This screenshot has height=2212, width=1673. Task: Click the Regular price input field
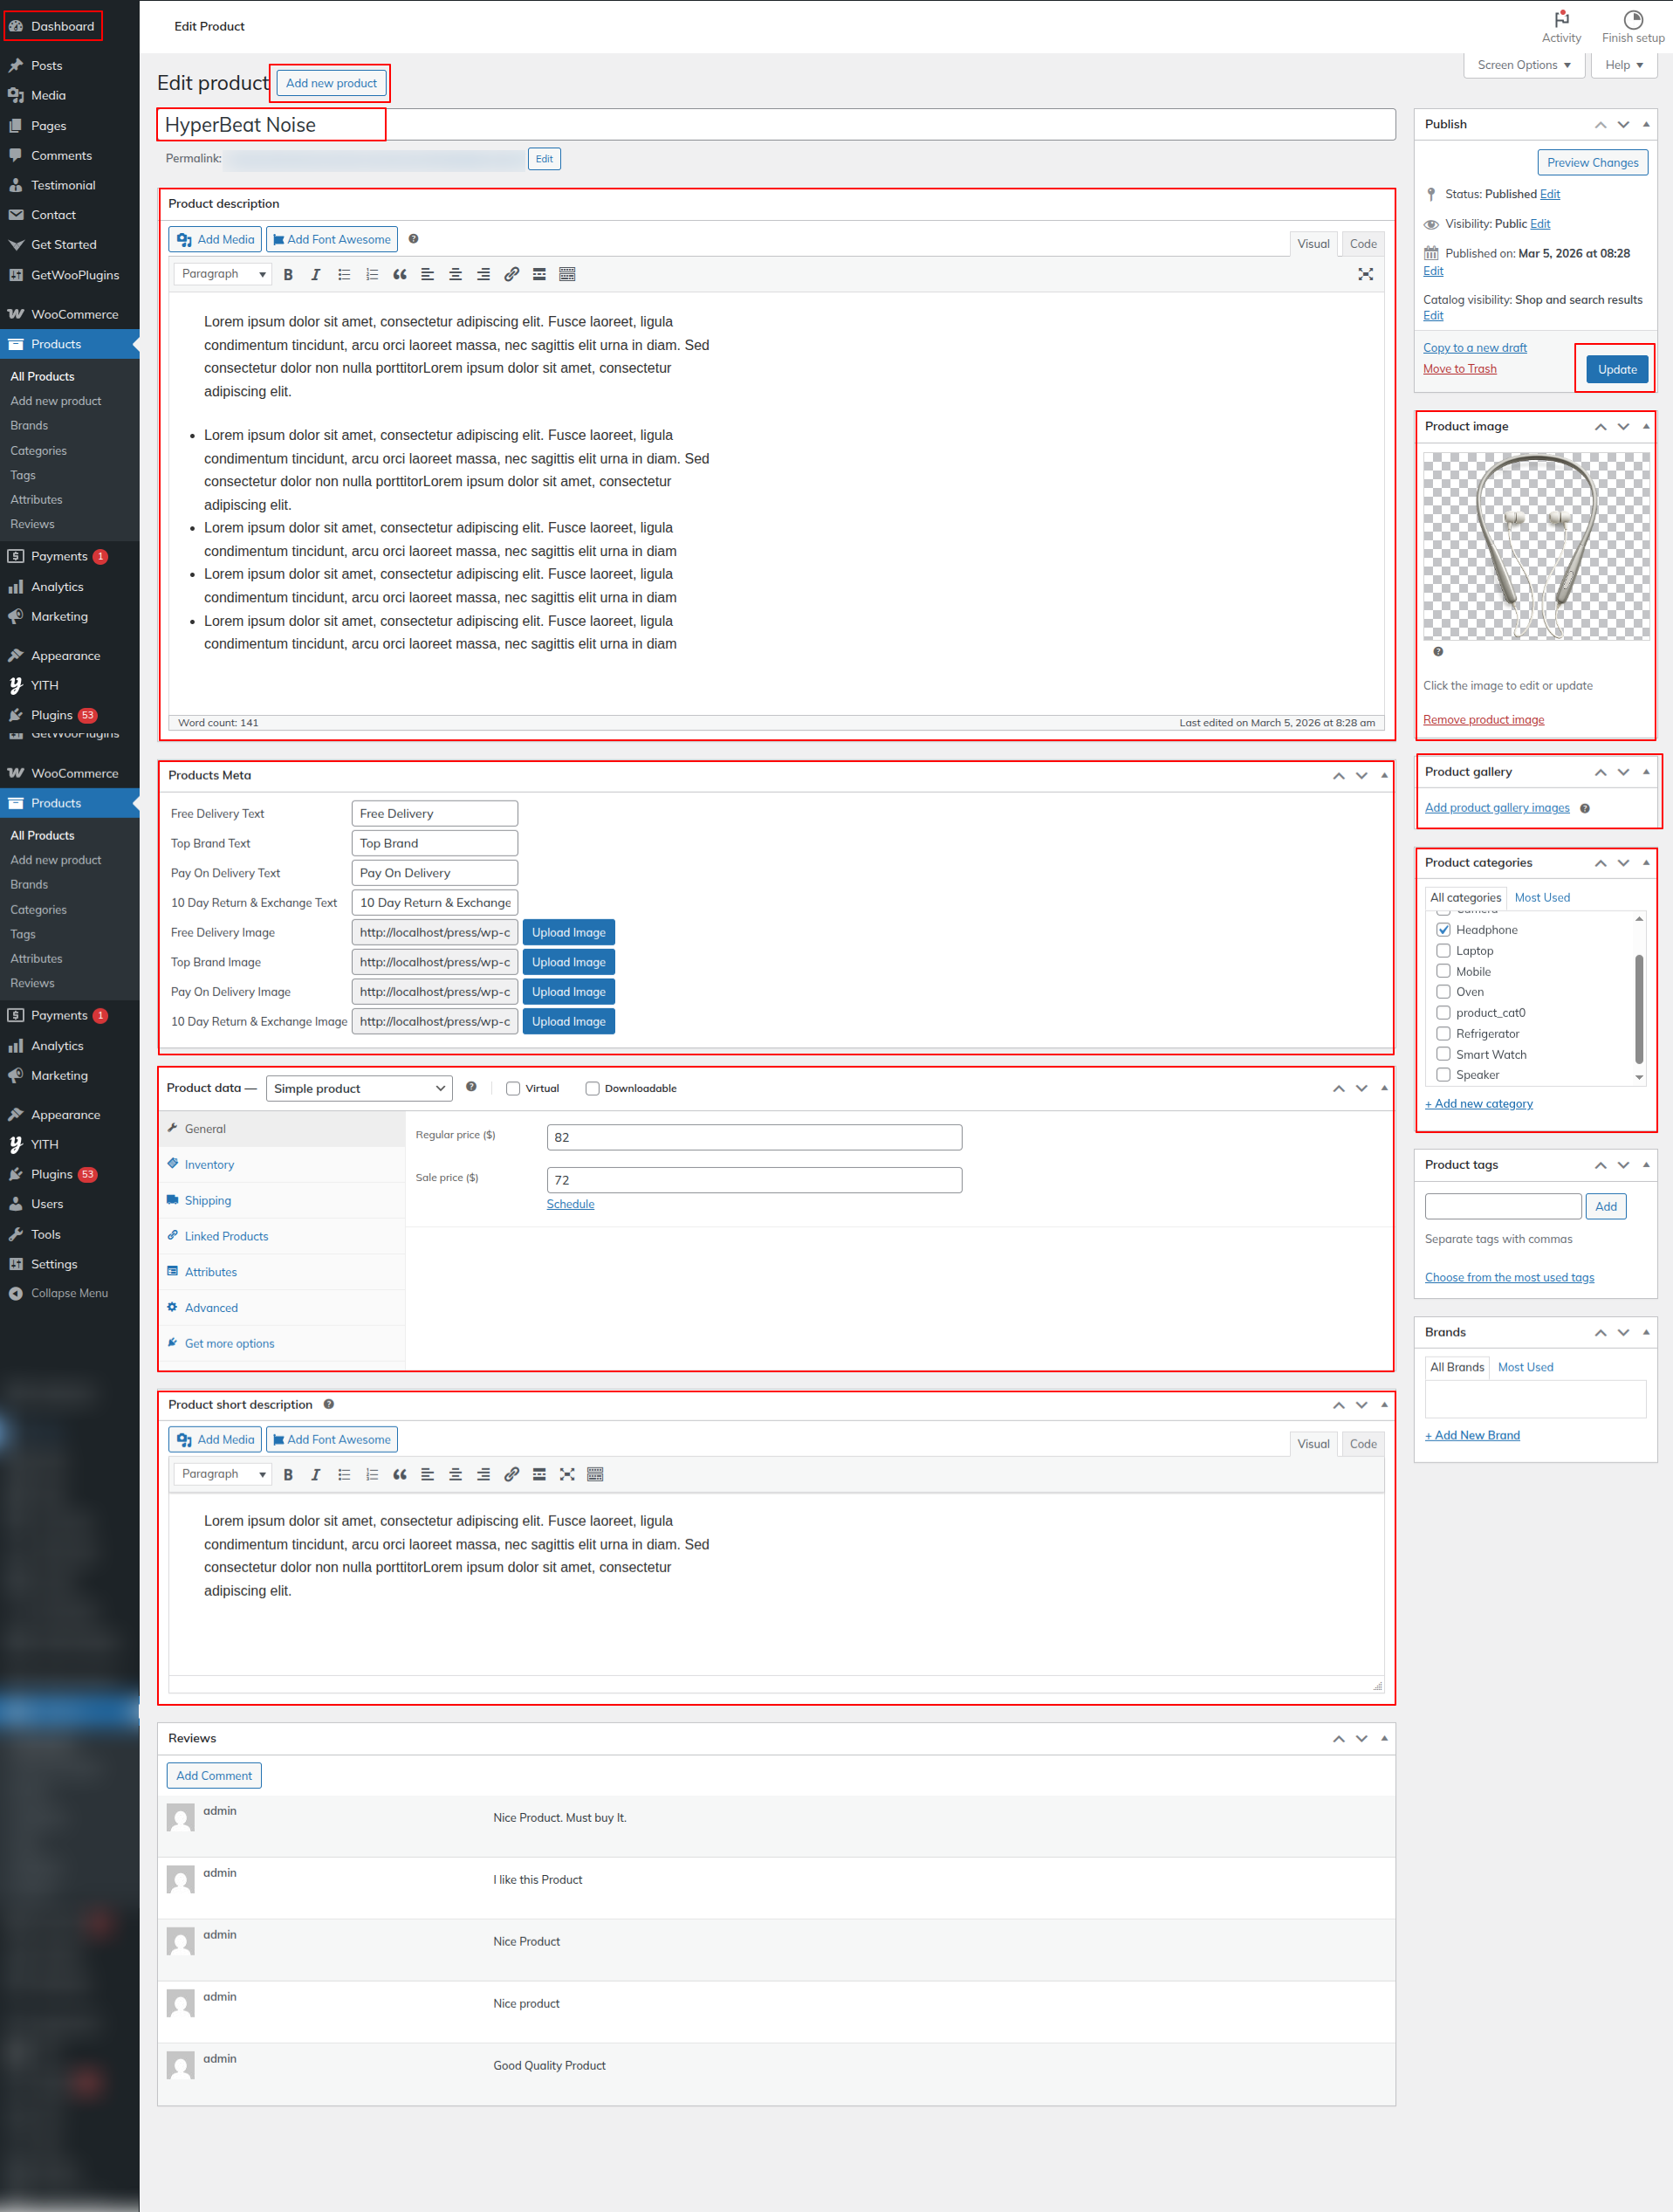pos(754,1137)
